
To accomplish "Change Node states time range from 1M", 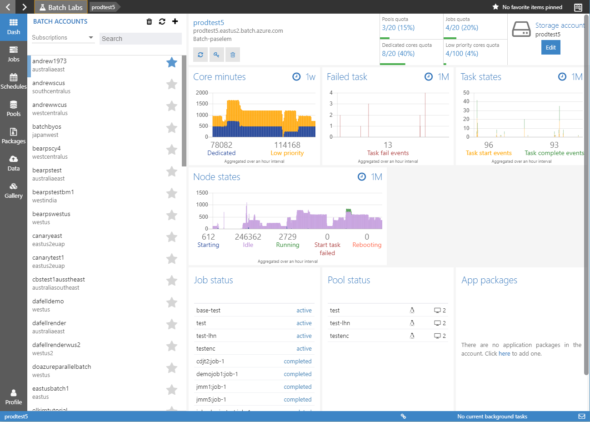I will pos(370,177).
